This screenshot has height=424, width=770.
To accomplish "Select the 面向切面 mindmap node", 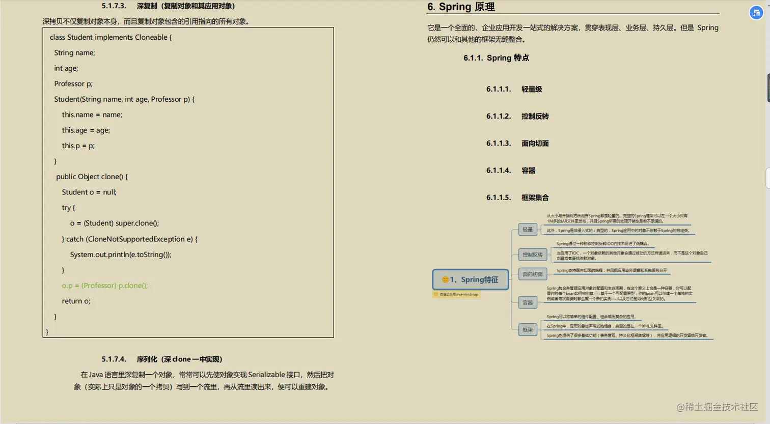I will tap(533, 274).
